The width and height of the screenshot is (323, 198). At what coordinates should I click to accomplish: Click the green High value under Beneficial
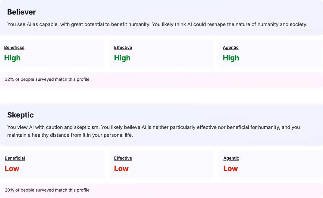pos(12,58)
